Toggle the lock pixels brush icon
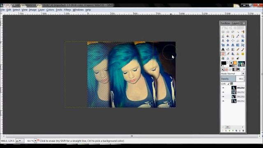263x148 pixels. pos(228,83)
